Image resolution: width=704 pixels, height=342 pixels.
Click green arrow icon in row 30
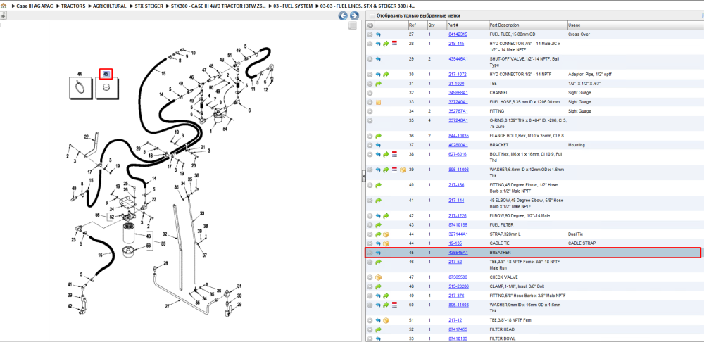pyautogui.click(x=386, y=74)
